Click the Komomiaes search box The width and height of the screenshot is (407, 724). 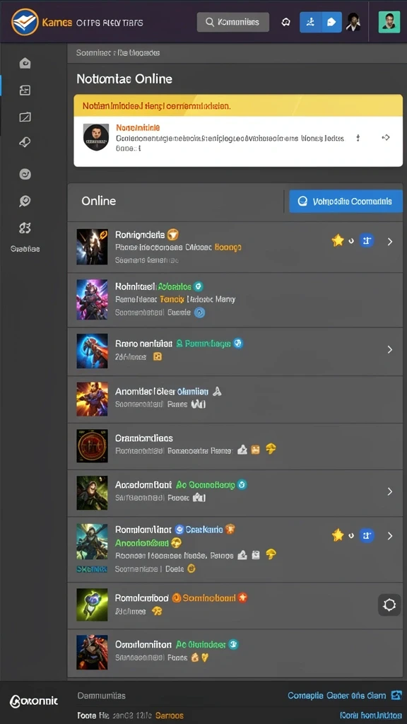pos(233,22)
